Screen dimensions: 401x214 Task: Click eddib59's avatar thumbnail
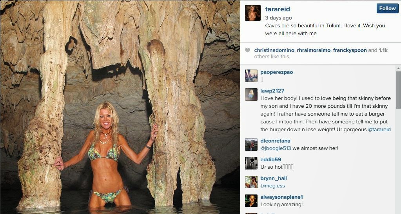point(251,163)
